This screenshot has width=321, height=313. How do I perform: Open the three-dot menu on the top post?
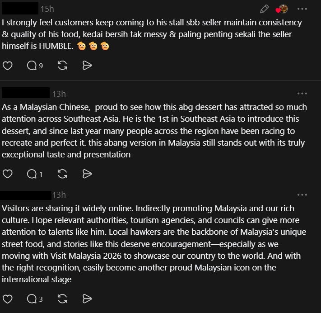pos(302,9)
